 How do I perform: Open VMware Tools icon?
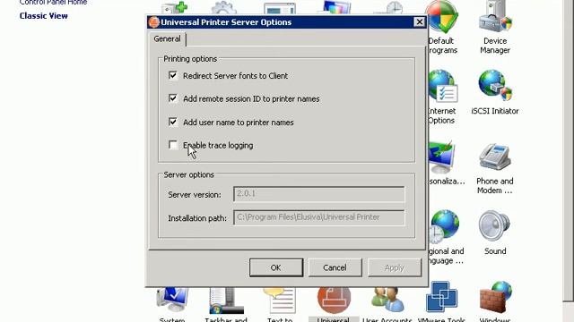point(441,302)
